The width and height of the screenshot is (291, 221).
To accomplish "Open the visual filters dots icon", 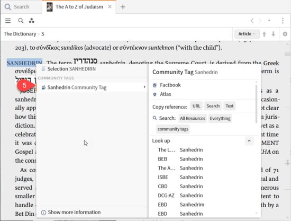I will coord(32,21).
